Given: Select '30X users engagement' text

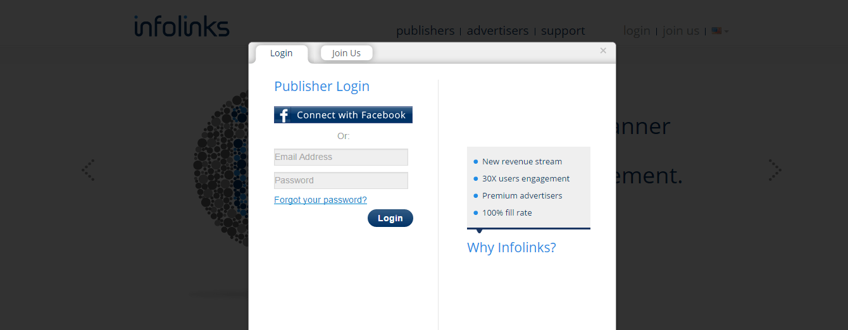Looking at the screenshot, I should coord(526,178).
